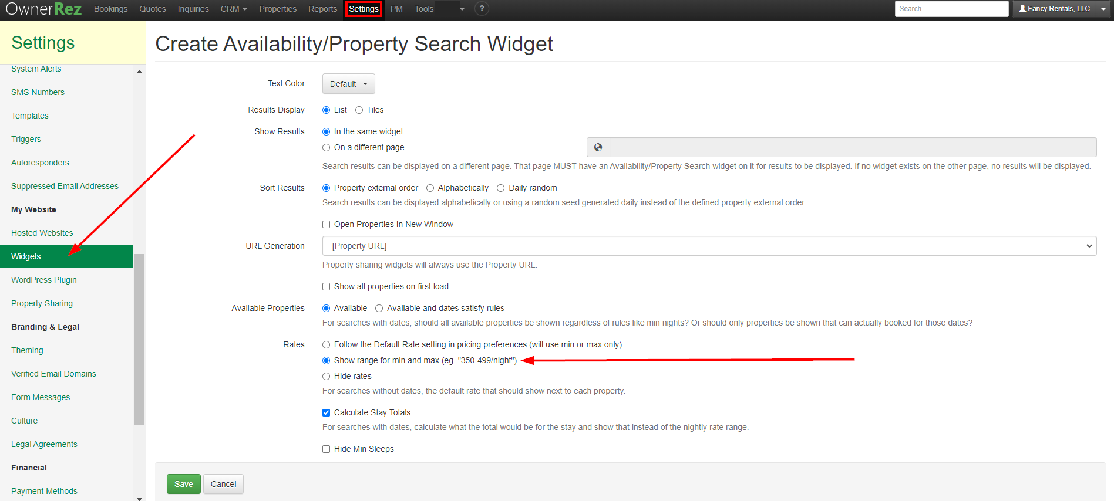Open the CRM menu dropdown
This screenshot has height=501, width=1114.
click(233, 9)
